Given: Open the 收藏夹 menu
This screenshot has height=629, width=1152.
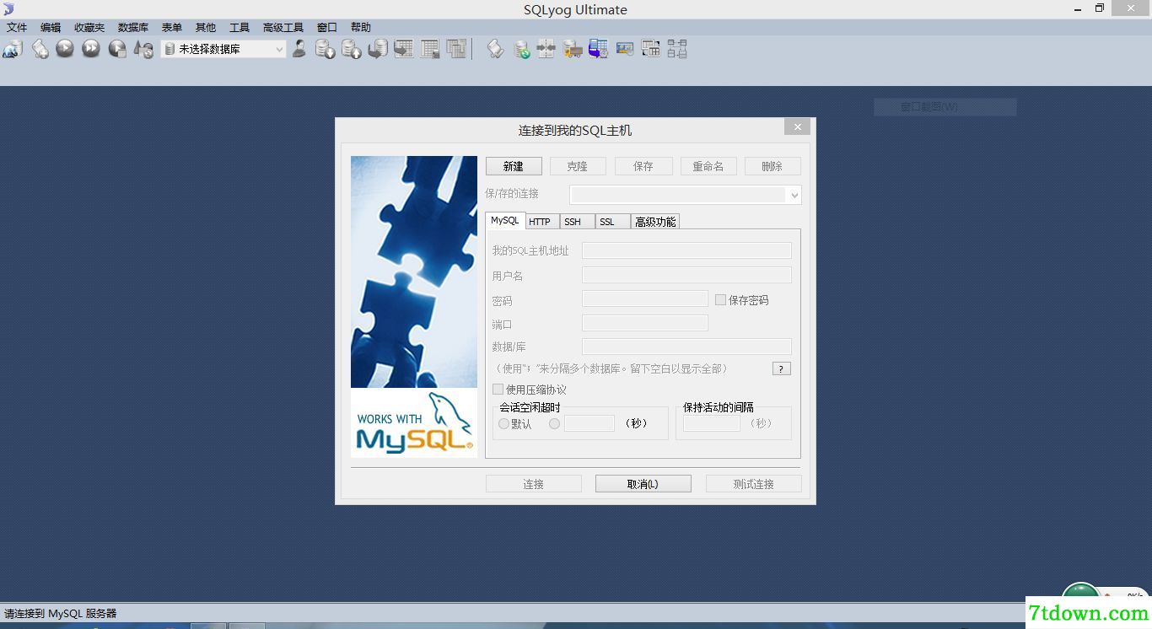Looking at the screenshot, I should pyautogui.click(x=89, y=28).
